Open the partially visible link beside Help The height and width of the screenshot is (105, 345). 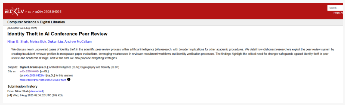click(x=342, y=13)
